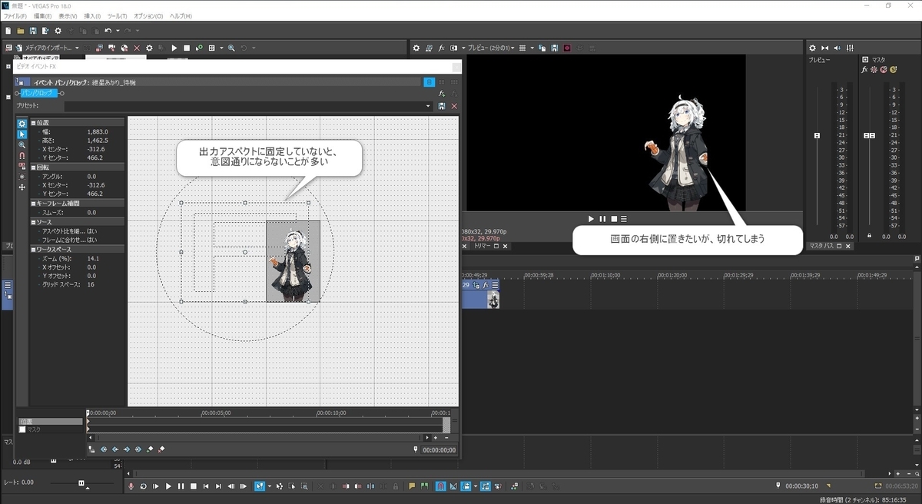Open the ツール(T) menu
The image size is (922, 504).
(x=118, y=16)
